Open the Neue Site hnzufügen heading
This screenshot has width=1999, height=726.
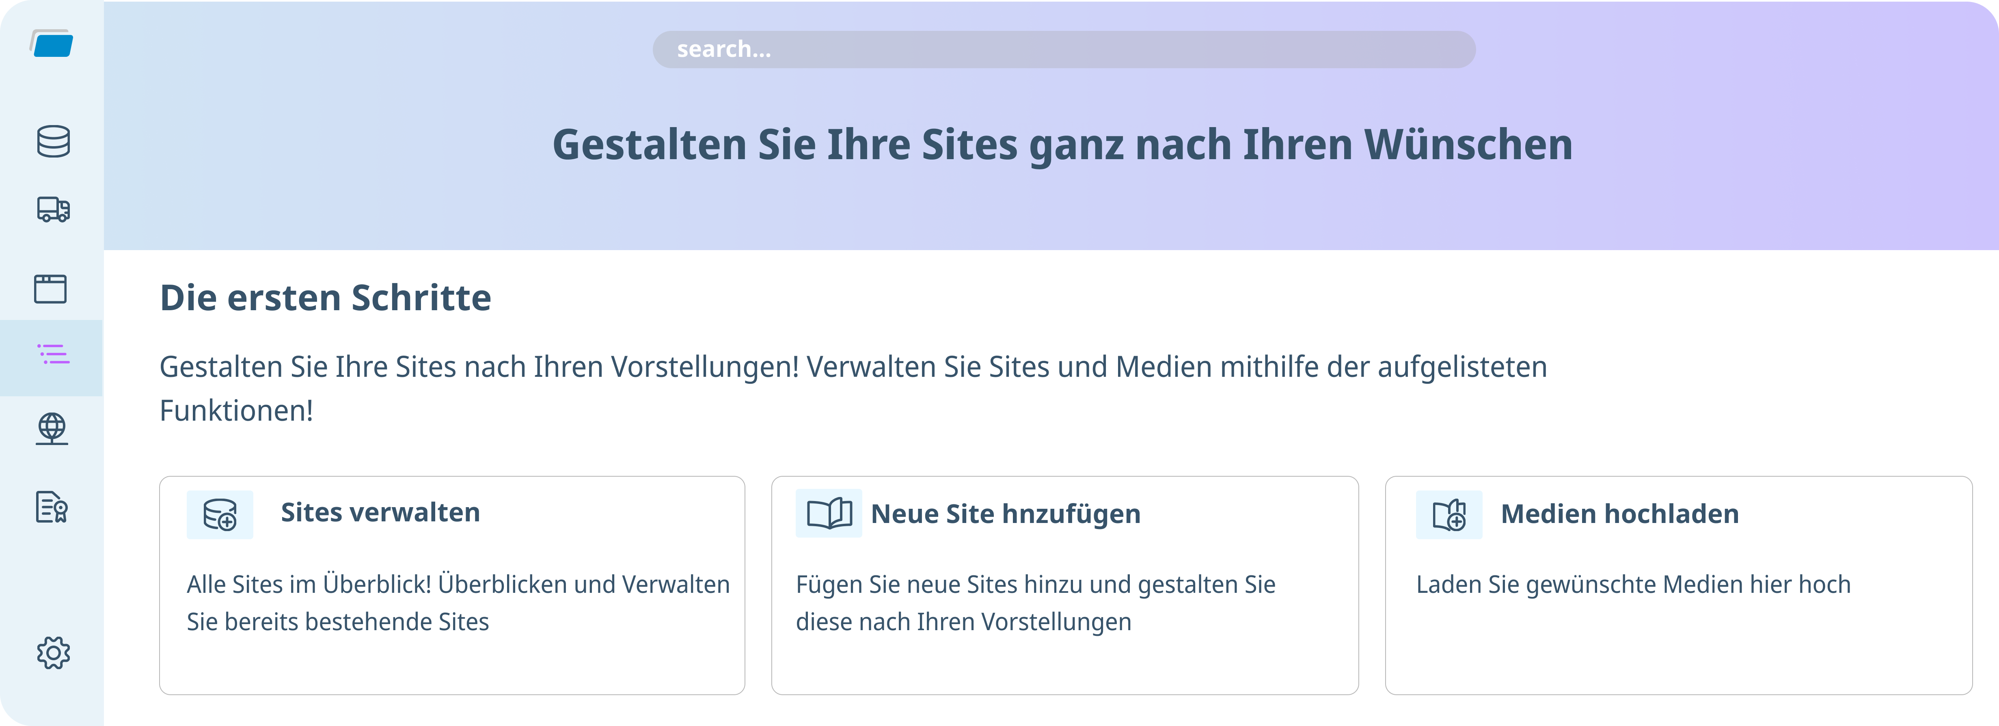pos(1006,514)
